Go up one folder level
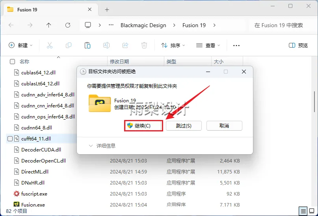The width and height of the screenshot is (318, 216). (49, 25)
